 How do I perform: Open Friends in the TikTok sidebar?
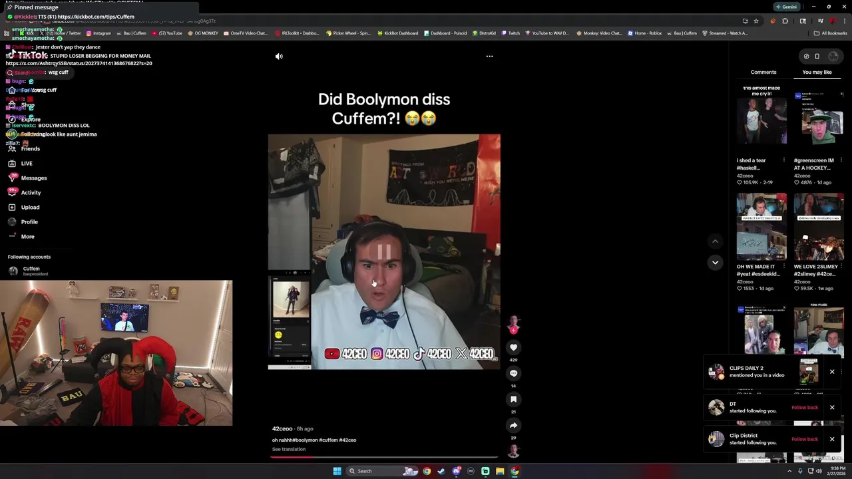[x=24, y=148]
